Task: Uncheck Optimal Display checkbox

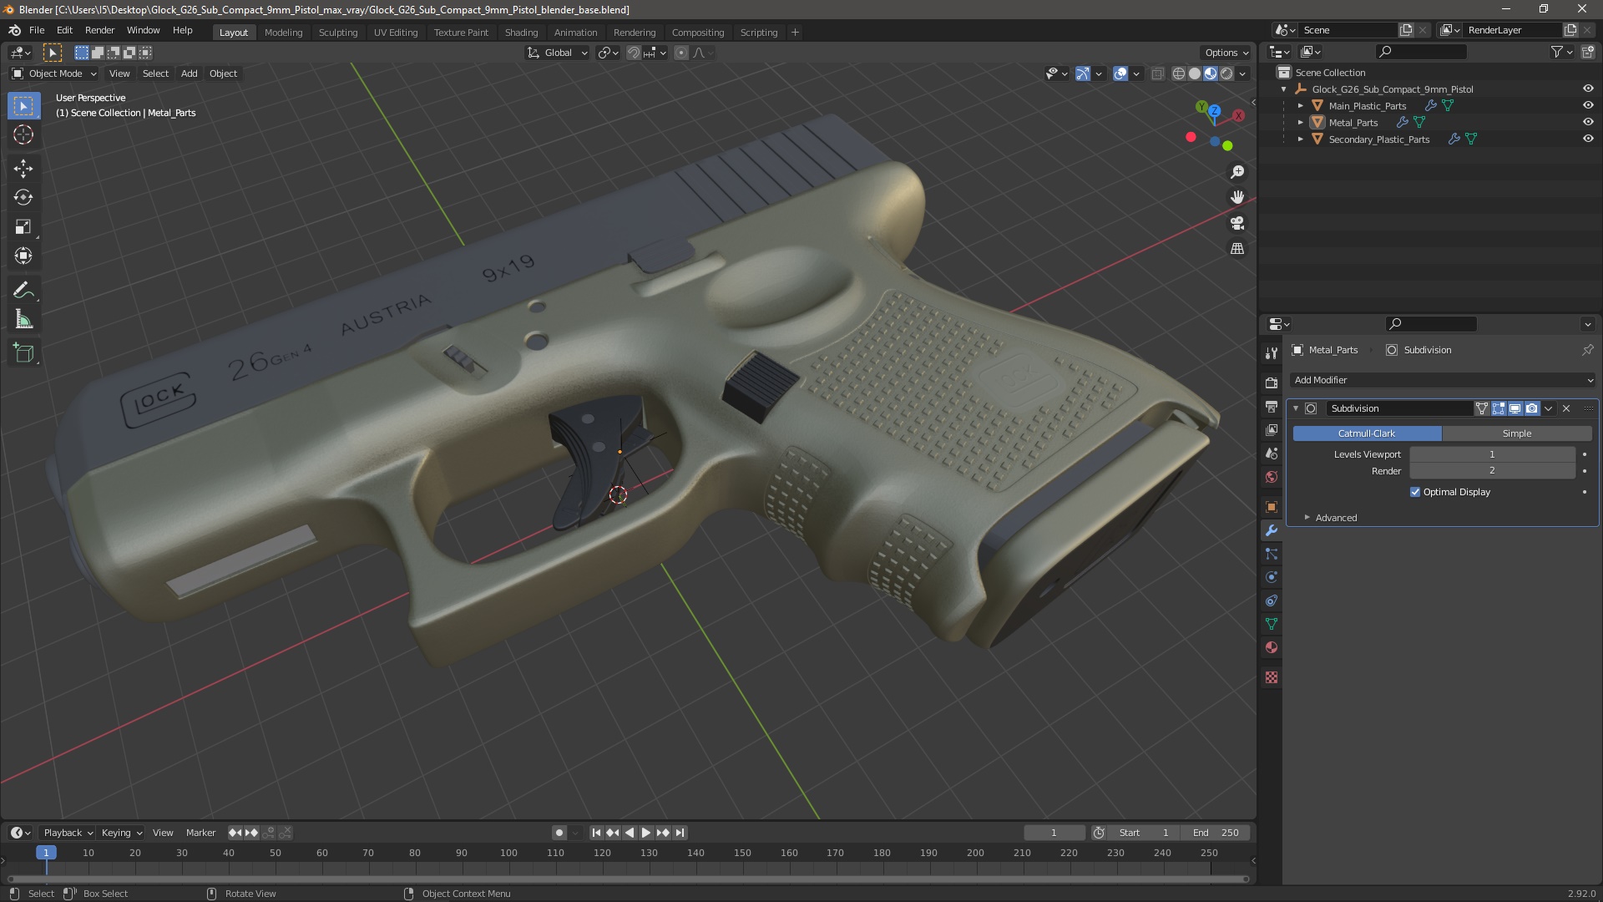Action: 1415,492
